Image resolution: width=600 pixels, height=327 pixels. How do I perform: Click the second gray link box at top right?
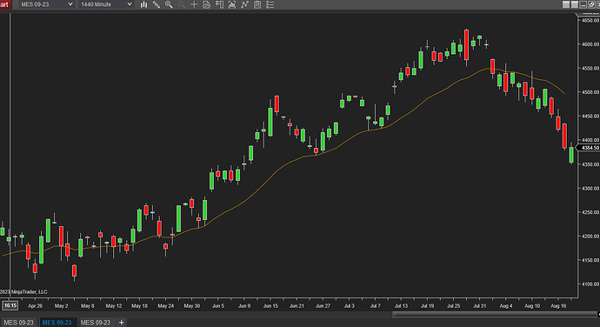tap(575, 4)
